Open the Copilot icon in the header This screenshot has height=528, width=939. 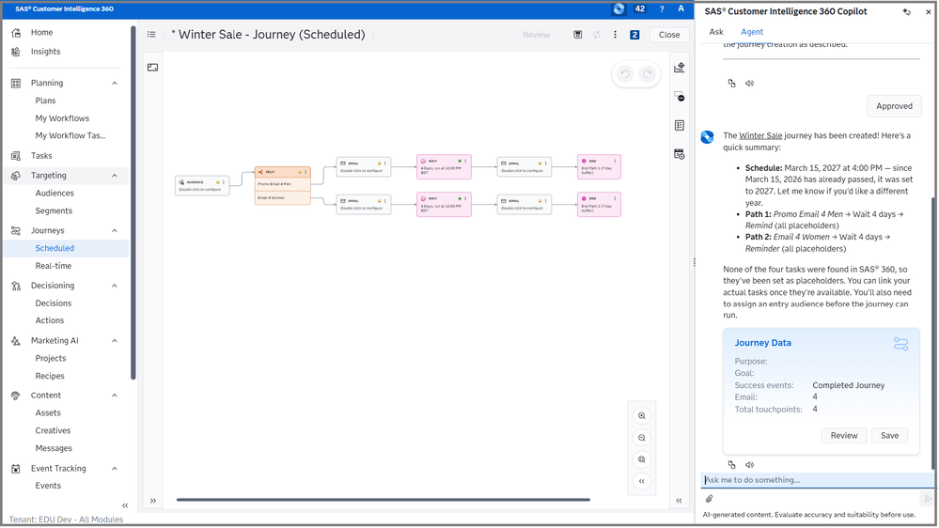pos(618,9)
